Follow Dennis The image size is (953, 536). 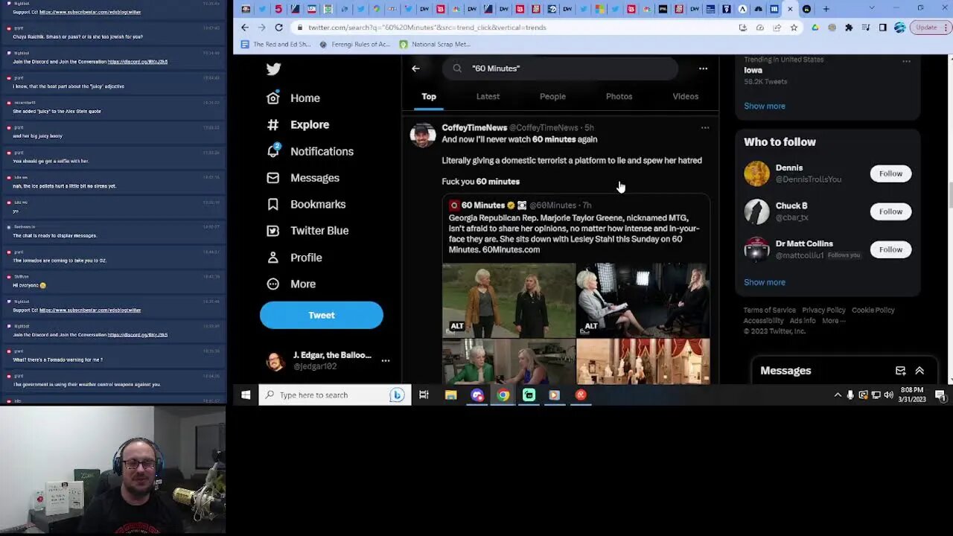890,174
